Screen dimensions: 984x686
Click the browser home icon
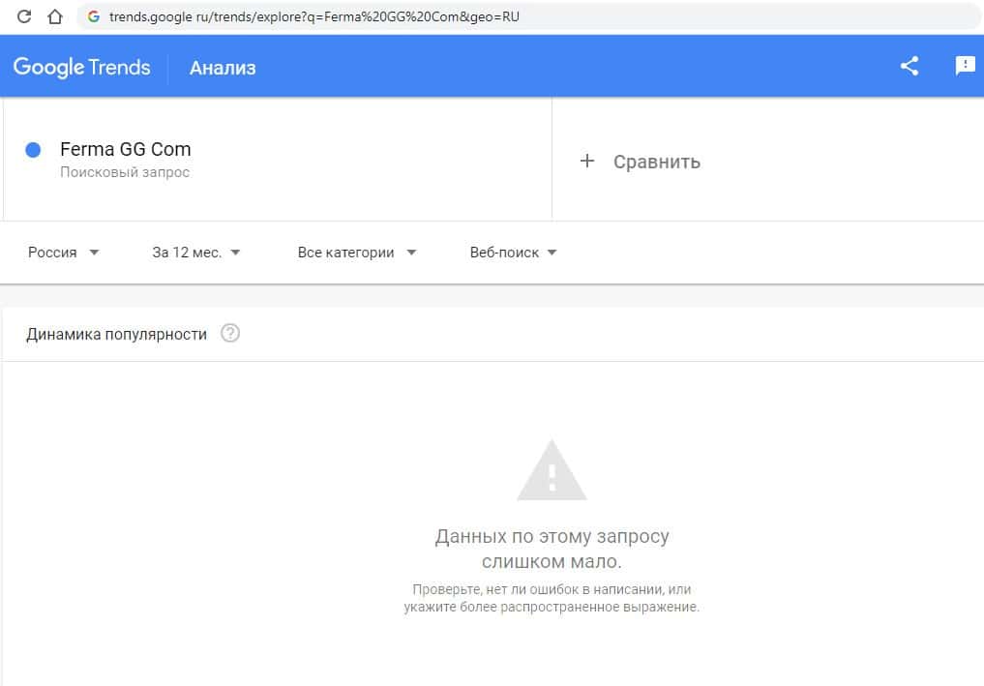[55, 16]
